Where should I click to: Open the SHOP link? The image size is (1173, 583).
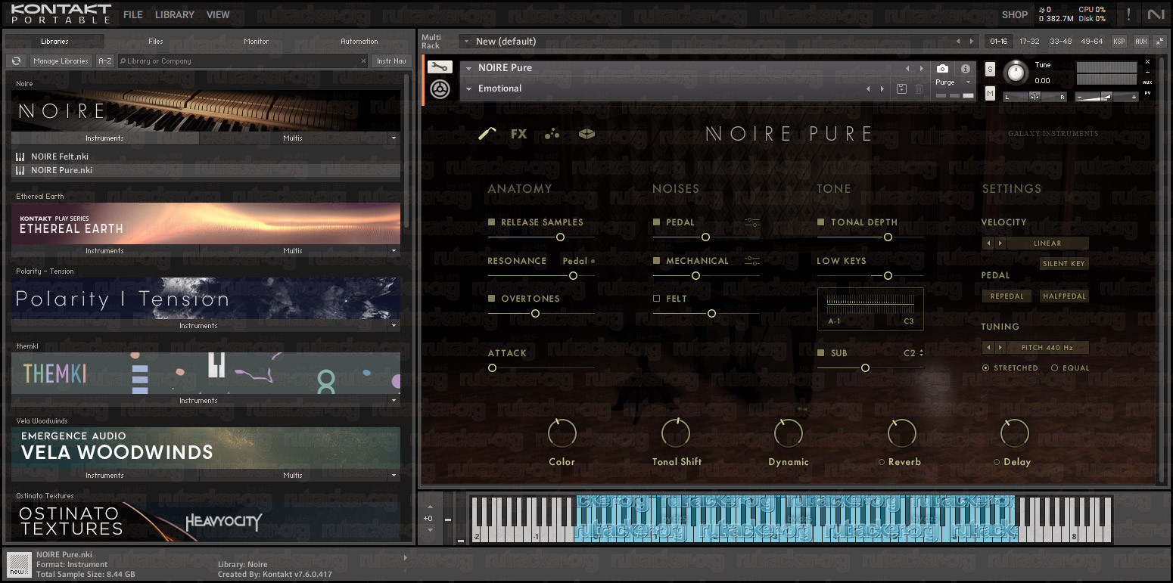(1015, 14)
